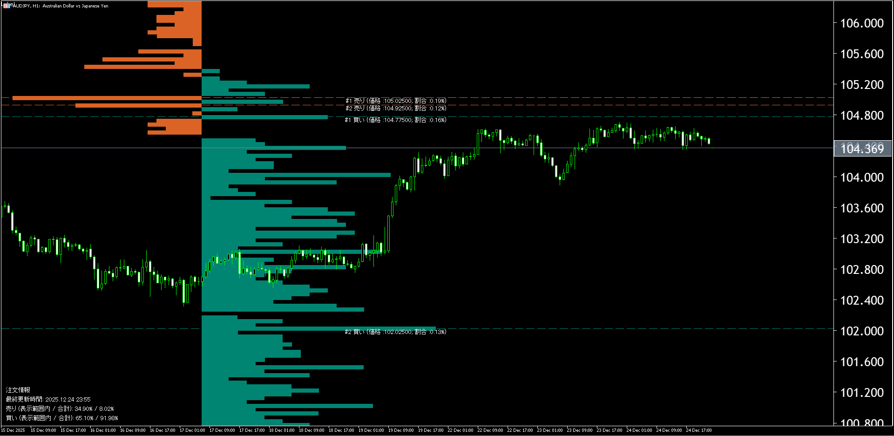
Task: Click the 102.000 price scale label
Action: [x=862, y=331]
